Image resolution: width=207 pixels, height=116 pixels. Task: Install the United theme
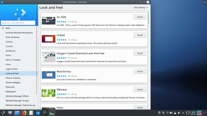click(x=140, y=35)
